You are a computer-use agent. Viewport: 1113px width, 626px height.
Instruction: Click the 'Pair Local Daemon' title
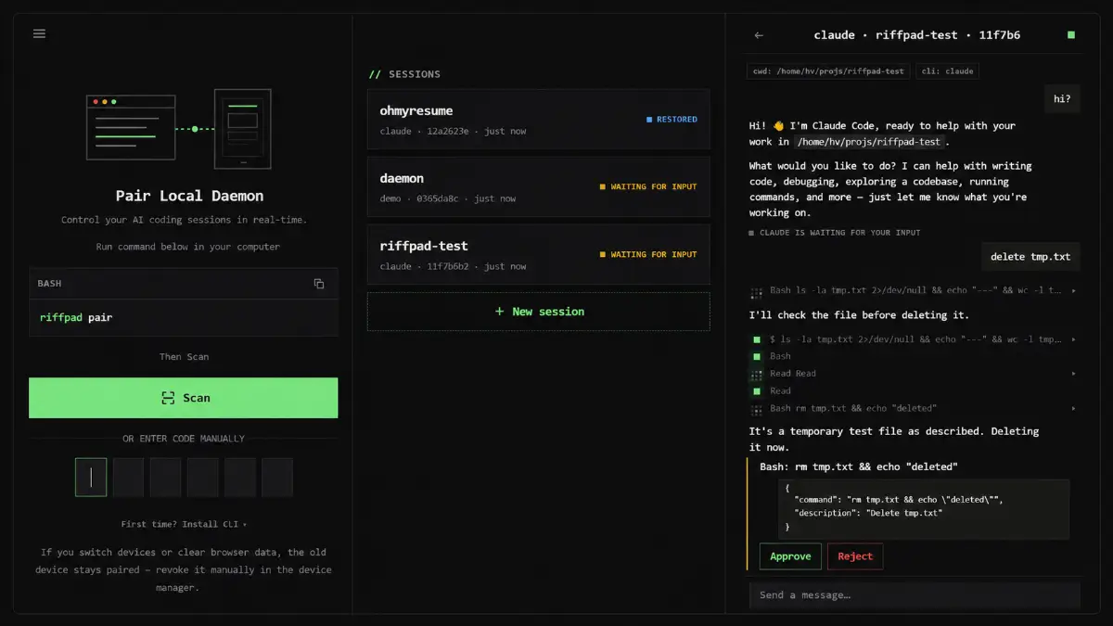189,196
